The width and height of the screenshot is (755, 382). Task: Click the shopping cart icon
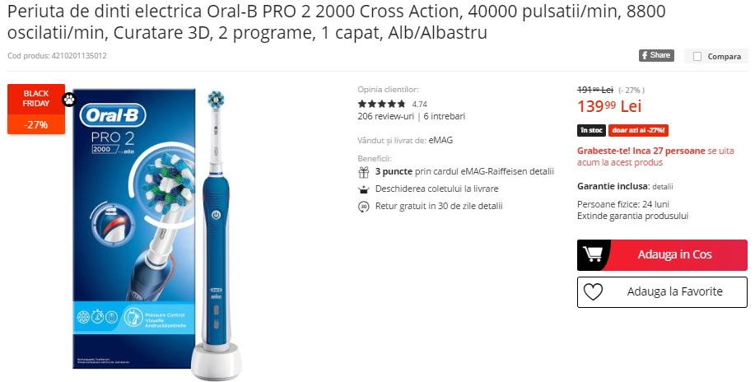pyautogui.click(x=592, y=254)
